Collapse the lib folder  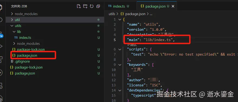click(55, 32)
